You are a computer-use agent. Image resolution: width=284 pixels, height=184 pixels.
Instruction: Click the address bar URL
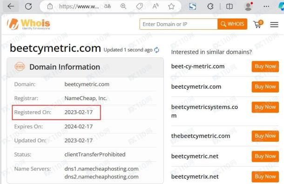79,6
